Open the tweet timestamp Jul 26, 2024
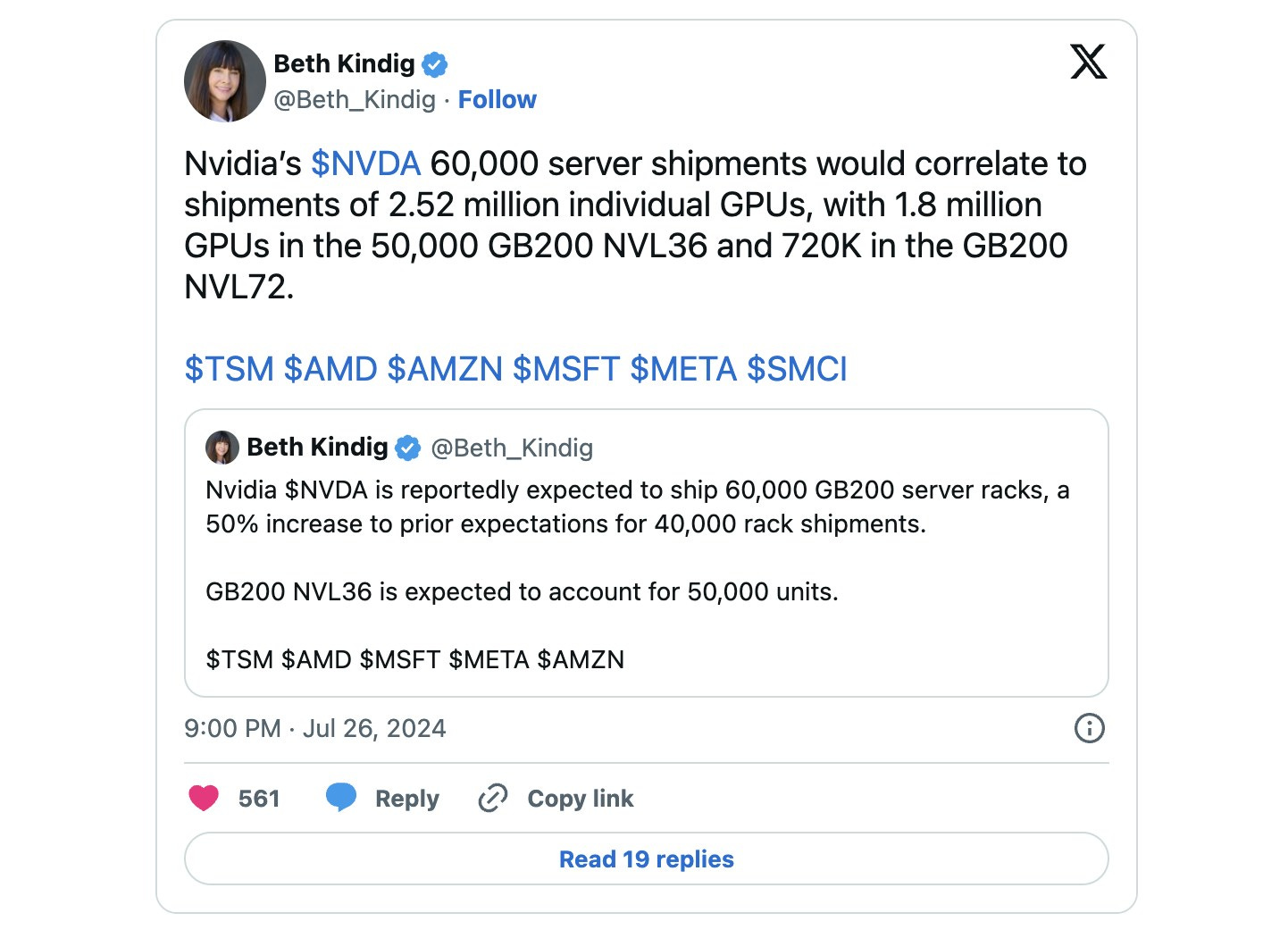Screen dimensions: 1263x938 314,728
